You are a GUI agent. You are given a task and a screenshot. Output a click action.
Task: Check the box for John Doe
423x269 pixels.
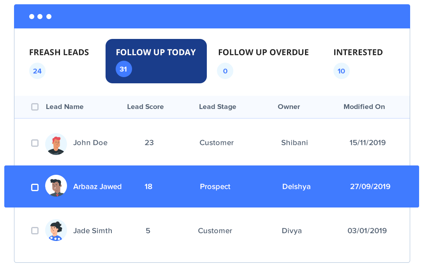35,143
